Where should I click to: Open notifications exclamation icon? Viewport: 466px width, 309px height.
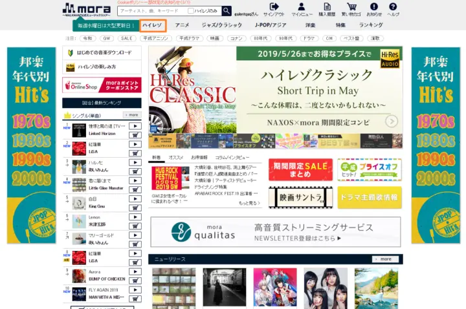point(374,6)
